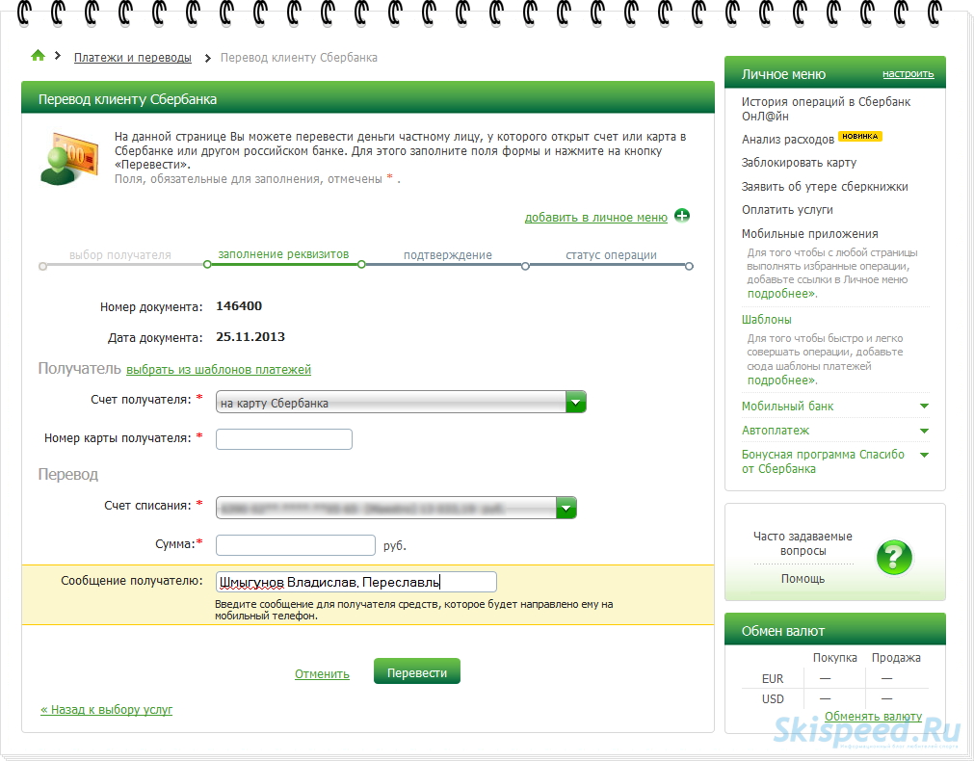Open 'Часто задаваемые вопросы'
Viewport: 974px width, 761px height.
(x=803, y=543)
